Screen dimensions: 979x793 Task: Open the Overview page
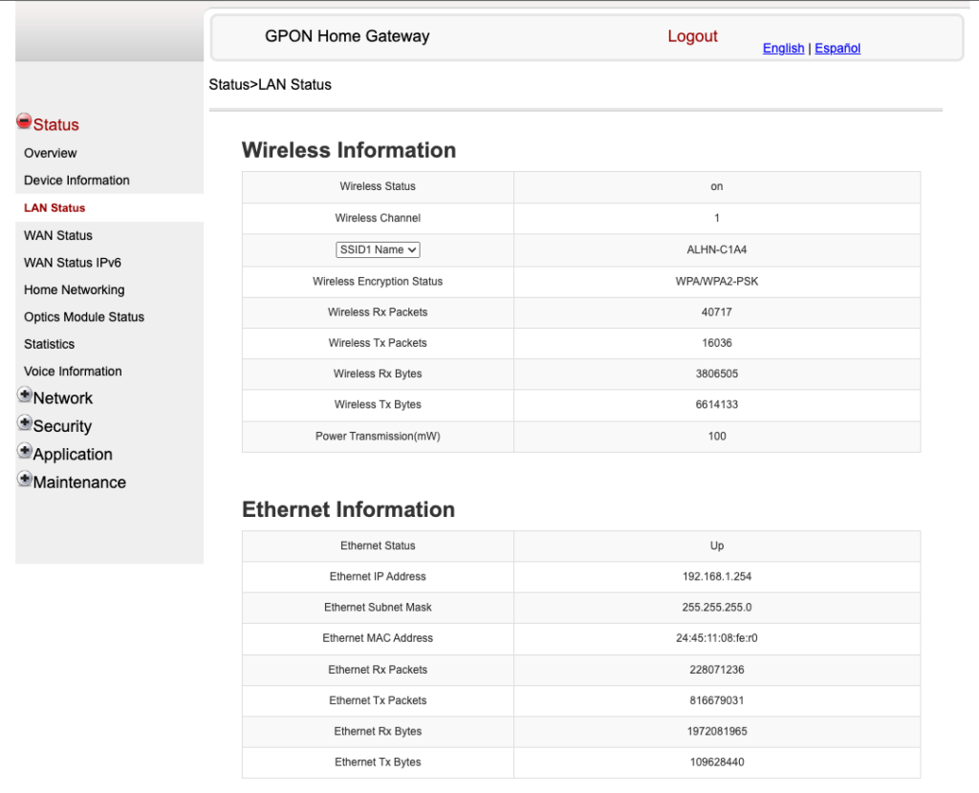pos(50,153)
